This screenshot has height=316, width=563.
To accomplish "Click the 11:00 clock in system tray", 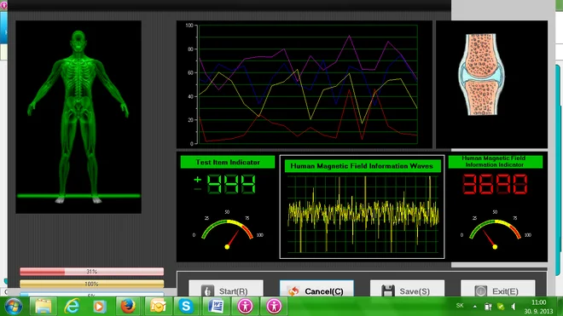I will [538, 302].
